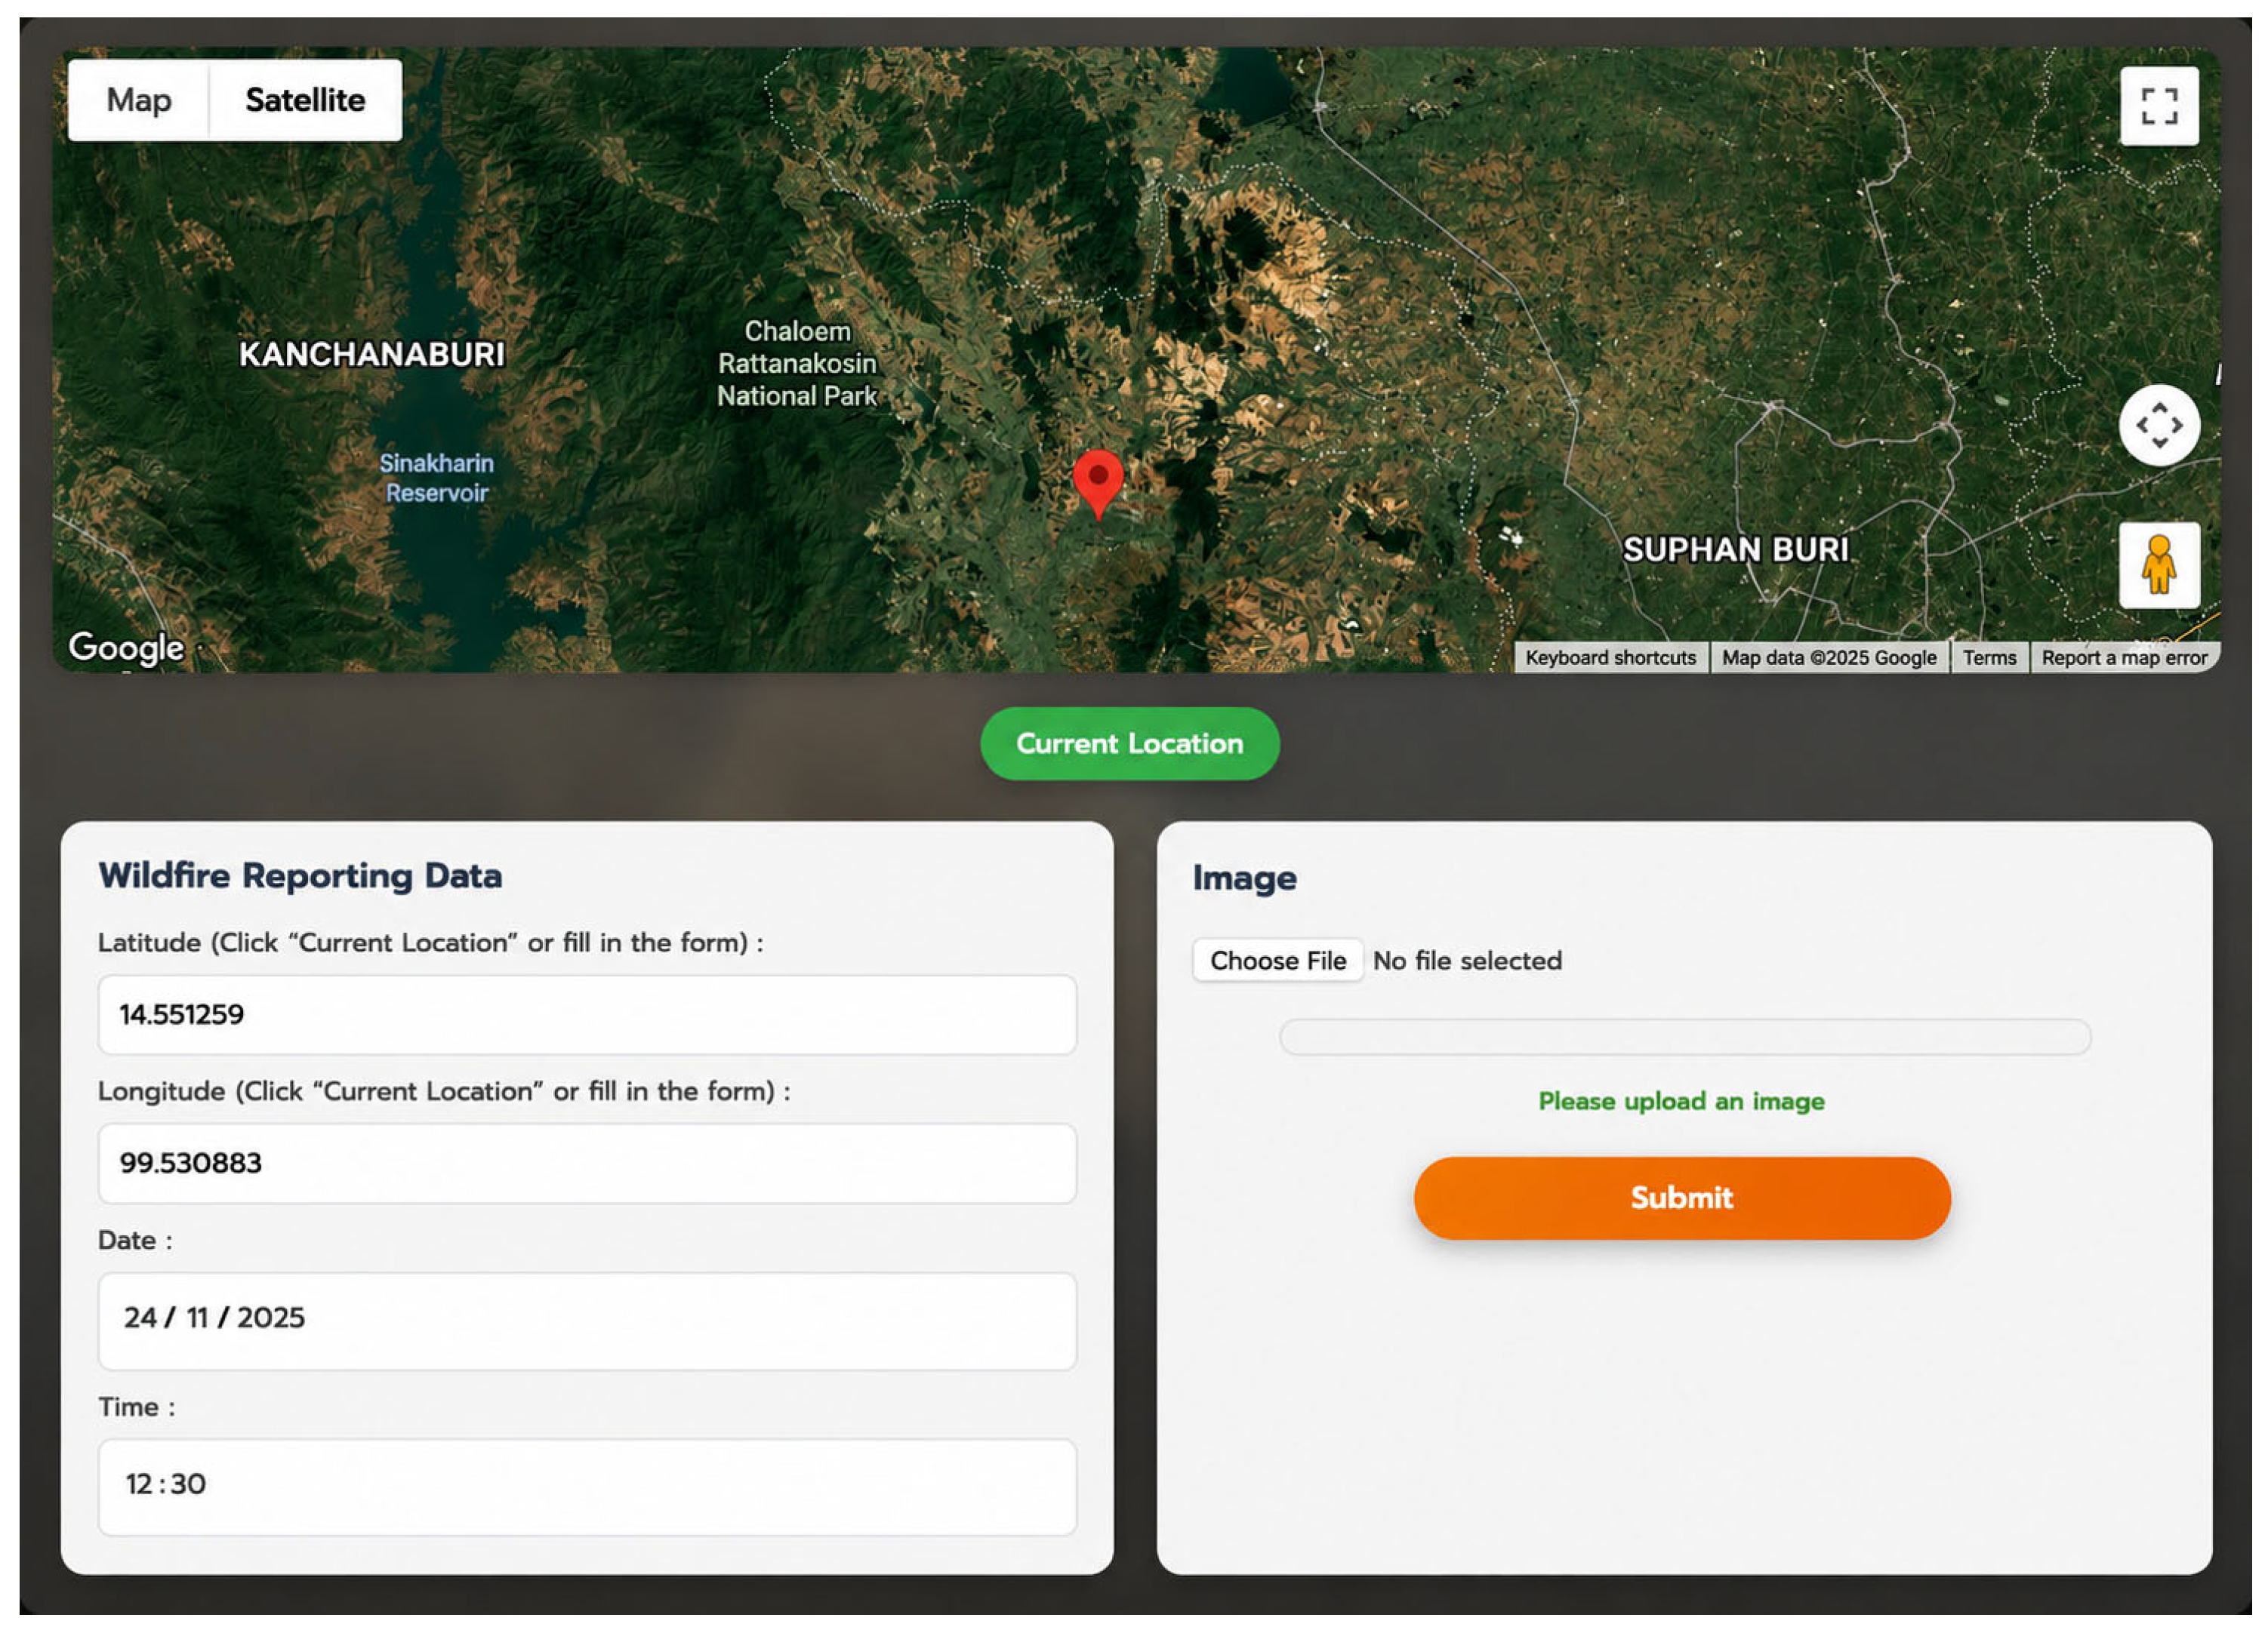Switch to Satellite view tab
2268x1633 pixels.
click(x=305, y=100)
